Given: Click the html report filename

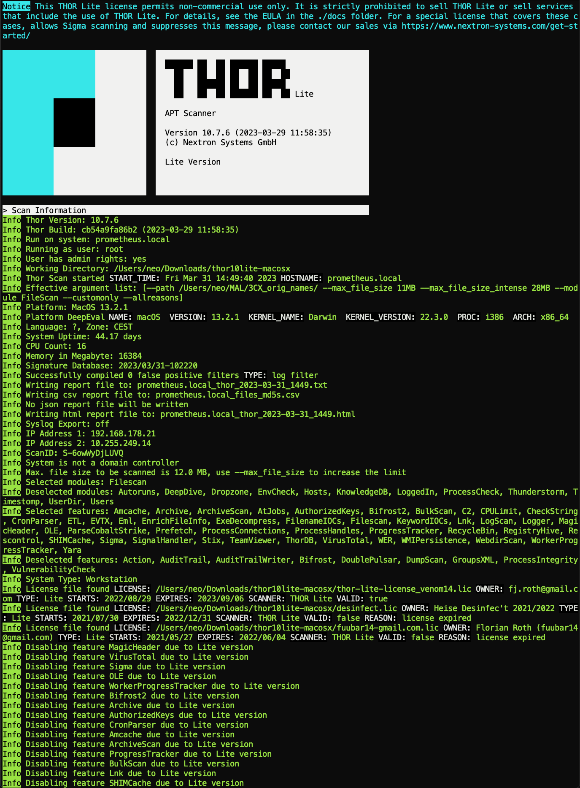Looking at the screenshot, I should click(257, 414).
